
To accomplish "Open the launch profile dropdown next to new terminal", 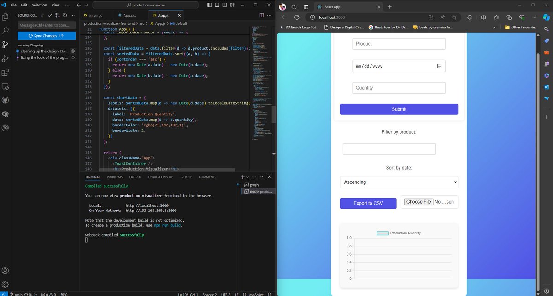I will pos(247,177).
